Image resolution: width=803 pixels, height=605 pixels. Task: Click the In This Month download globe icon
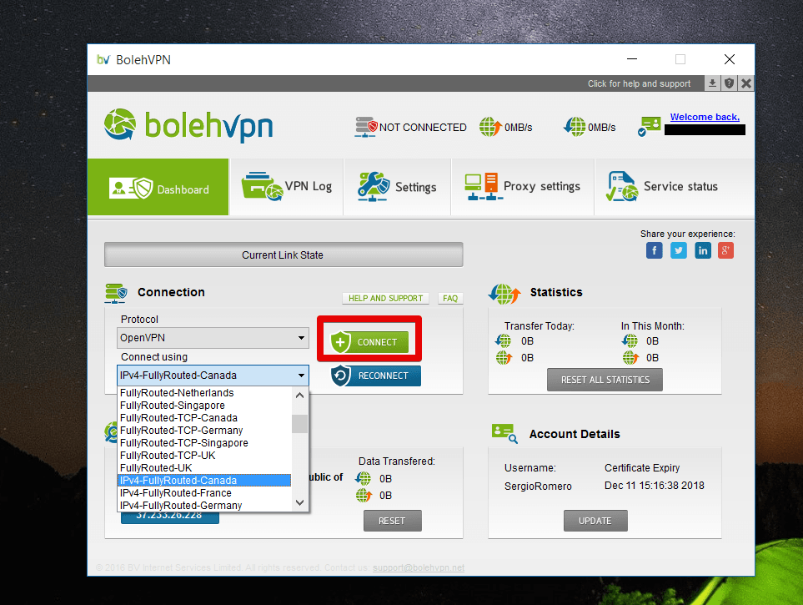click(630, 340)
